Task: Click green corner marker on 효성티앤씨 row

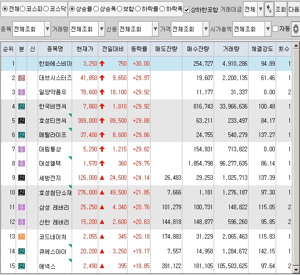Action: [70, 115]
